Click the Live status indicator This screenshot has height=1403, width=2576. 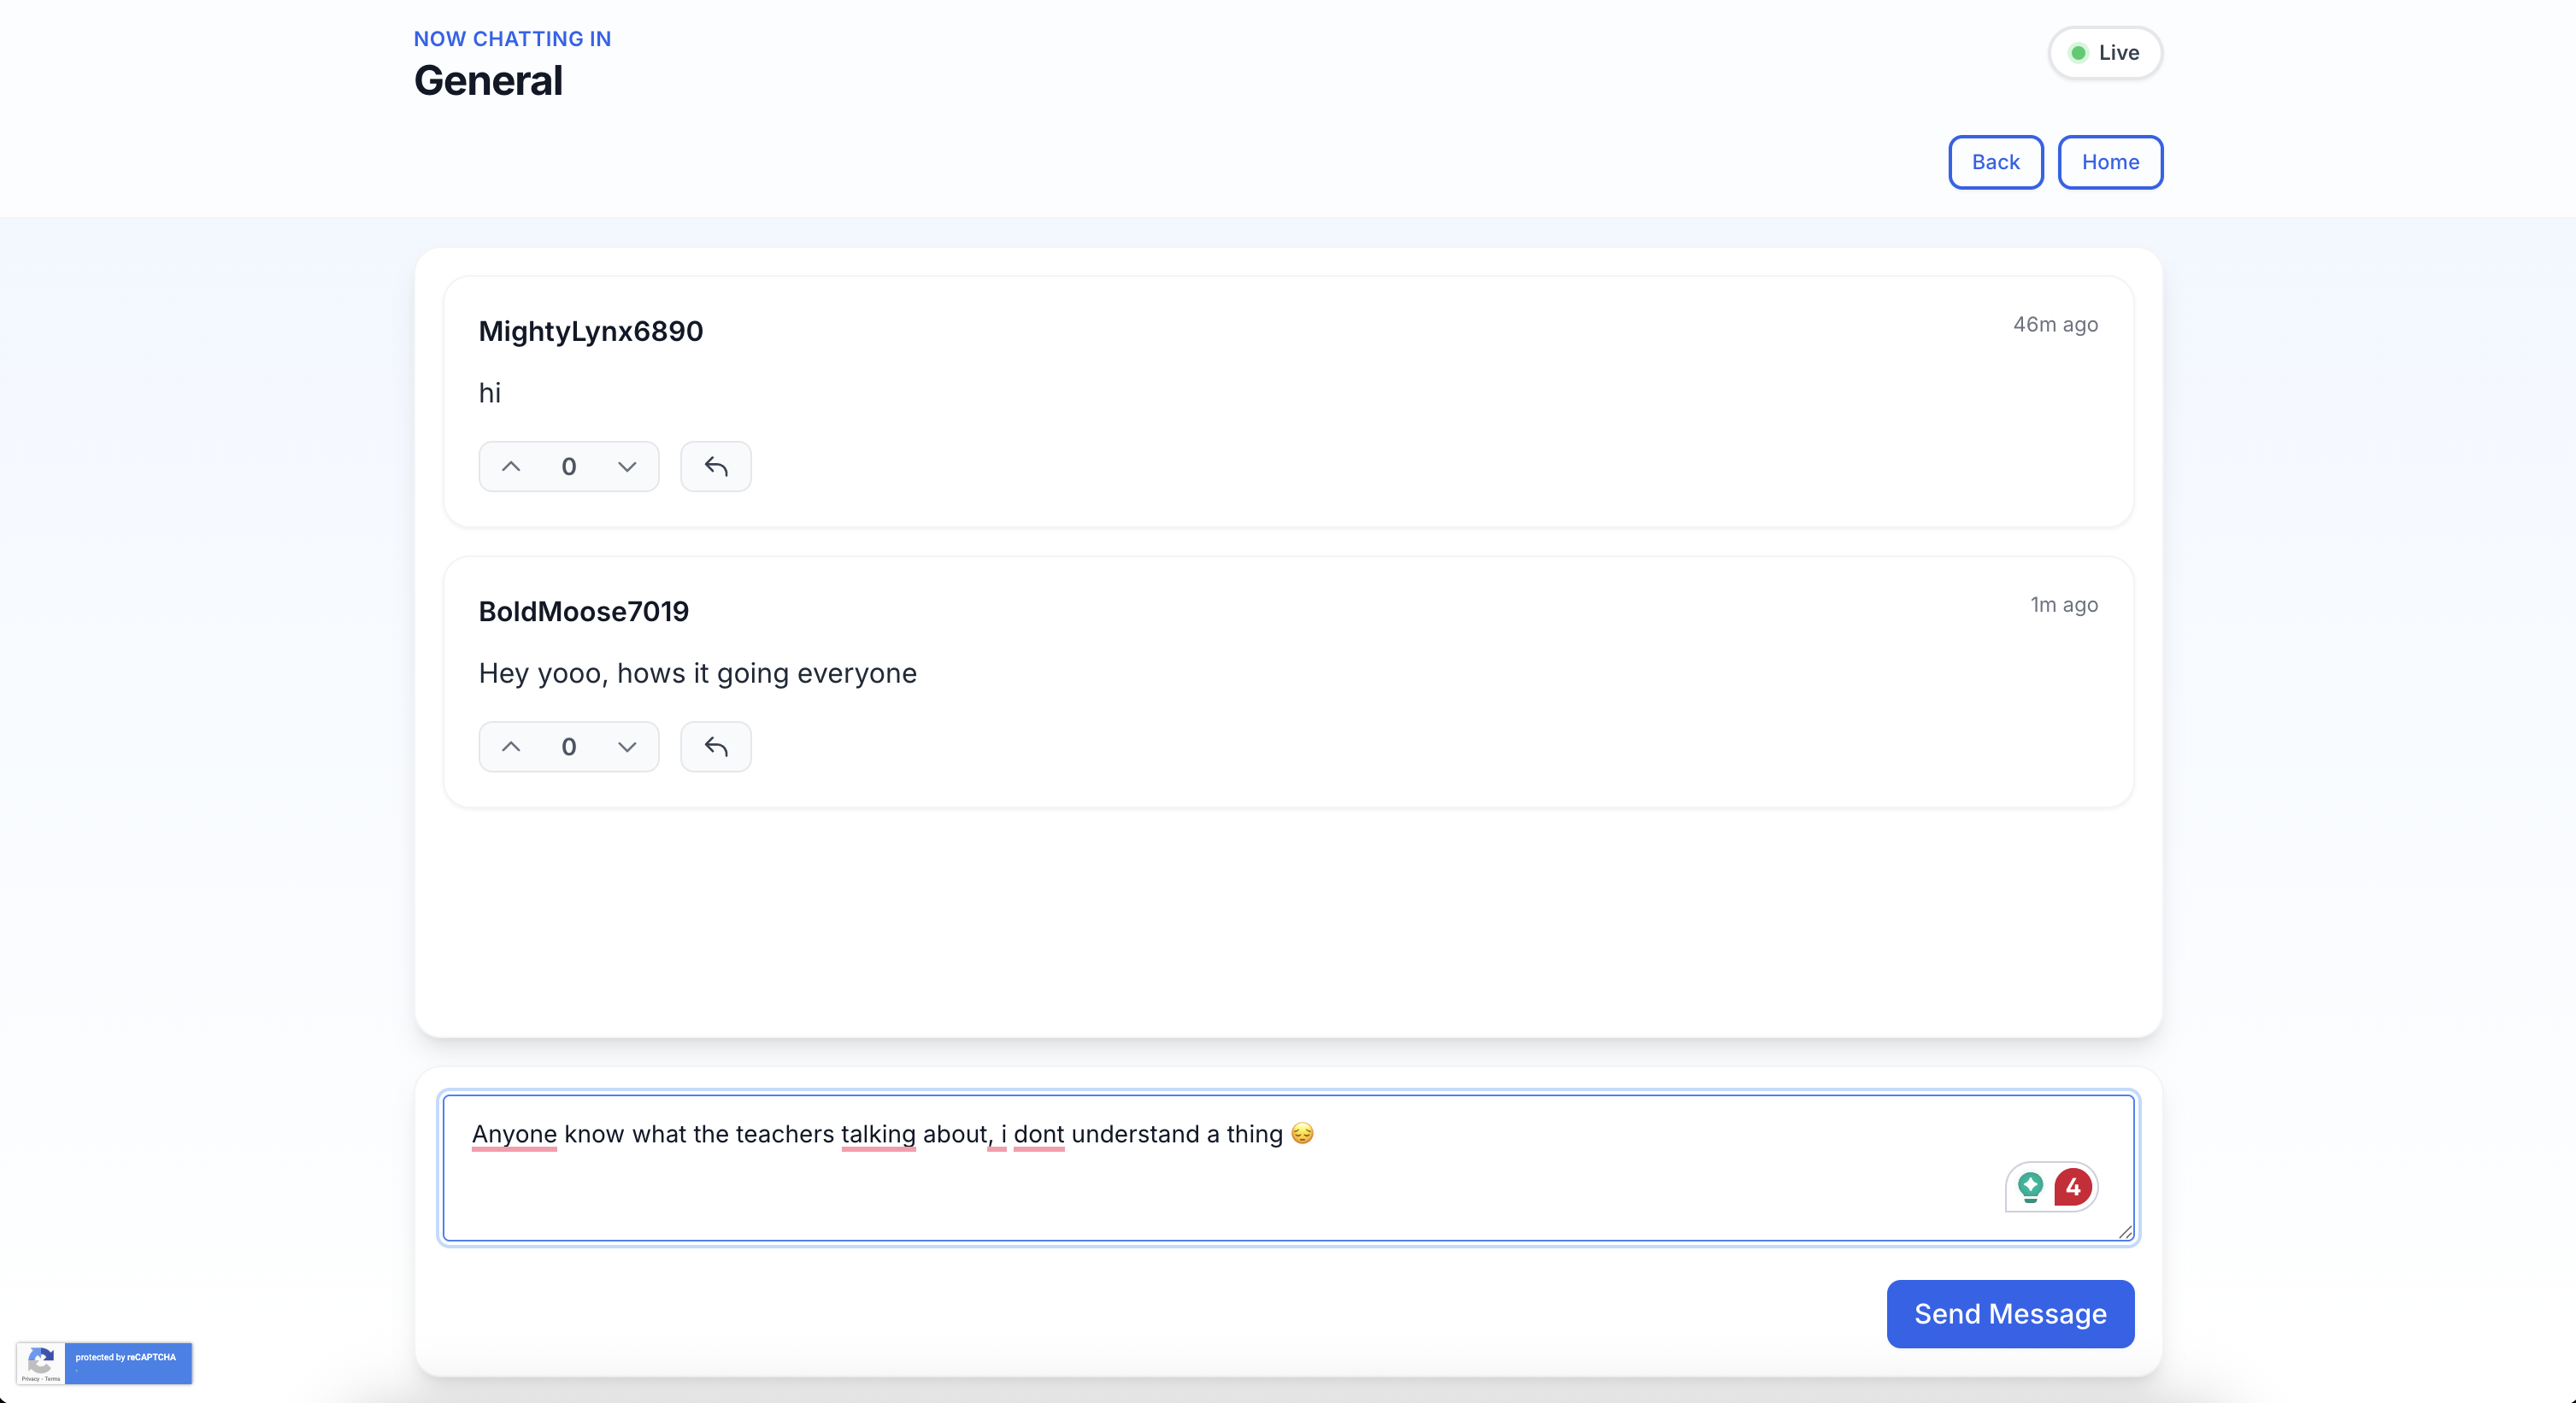tap(2104, 53)
